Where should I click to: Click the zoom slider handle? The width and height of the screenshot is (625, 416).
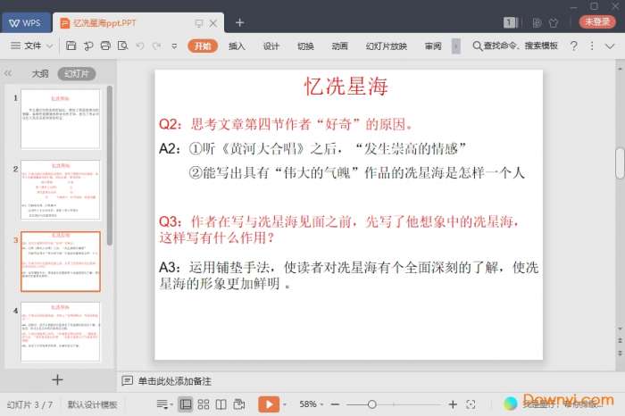pyautogui.click(x=372, y=404)
